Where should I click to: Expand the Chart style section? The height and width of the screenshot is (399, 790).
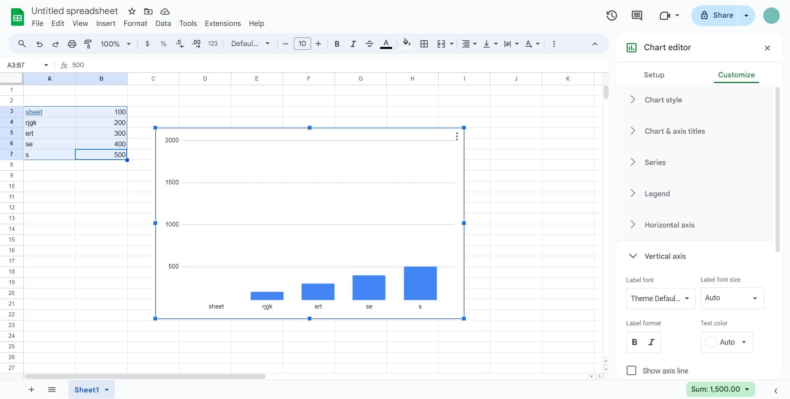pyautogui.click(x=663, y=100)
